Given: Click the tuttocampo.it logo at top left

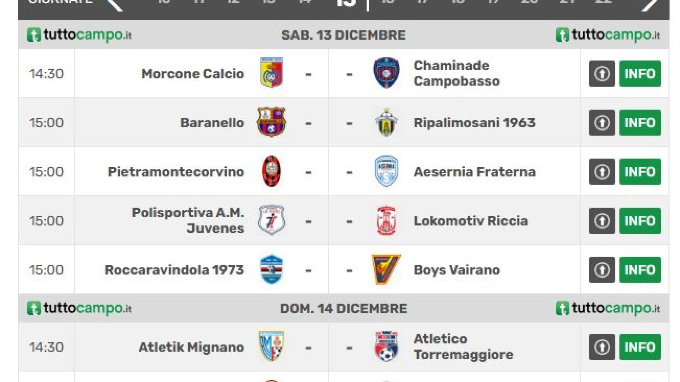Looking at the screenshot, I should pyautogui.click(x=79, y=35).
